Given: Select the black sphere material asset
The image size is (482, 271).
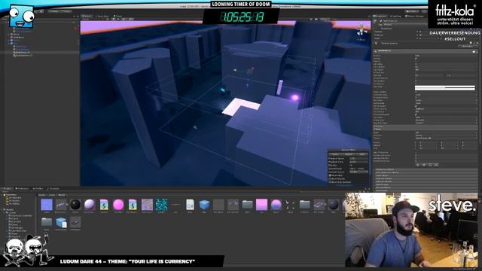Looking at the screenshot, I should (x=75, y=205).
